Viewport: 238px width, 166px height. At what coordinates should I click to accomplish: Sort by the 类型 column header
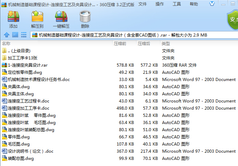166,44
